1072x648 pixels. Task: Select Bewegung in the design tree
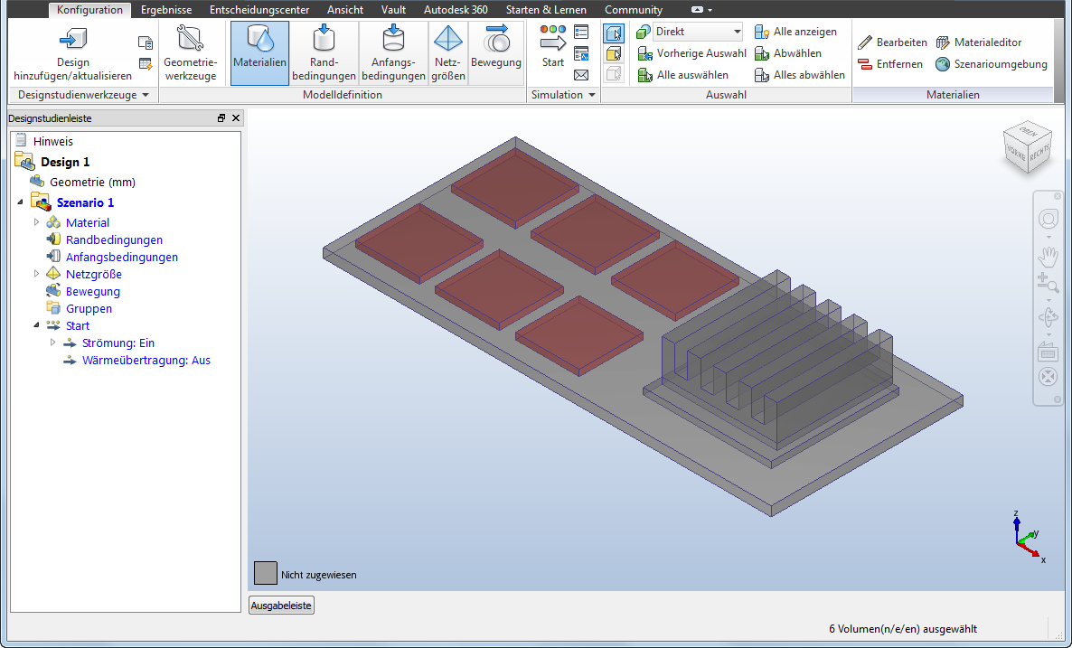click(x=93, y=291)
